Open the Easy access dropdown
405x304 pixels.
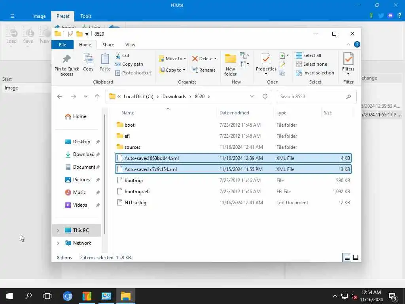(x=244, y=64)
